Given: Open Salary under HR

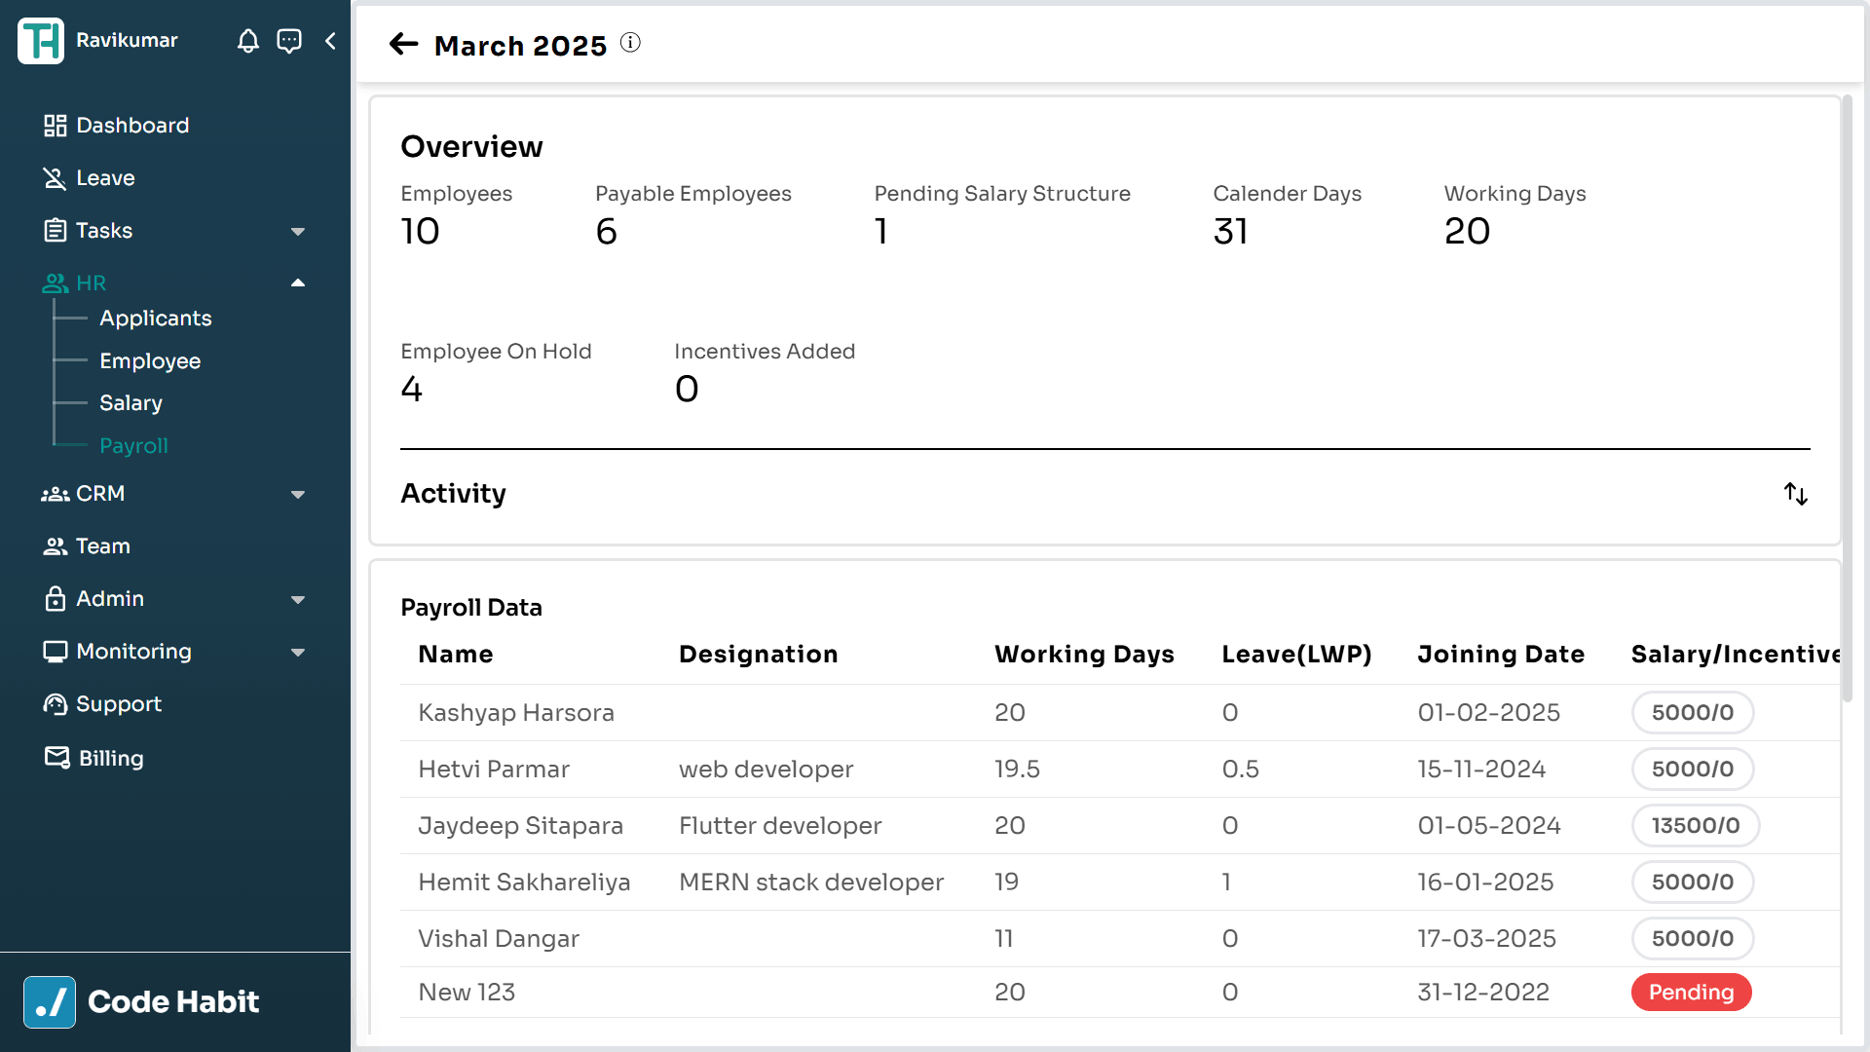Looking at the screenshot, I should [131, 403].
